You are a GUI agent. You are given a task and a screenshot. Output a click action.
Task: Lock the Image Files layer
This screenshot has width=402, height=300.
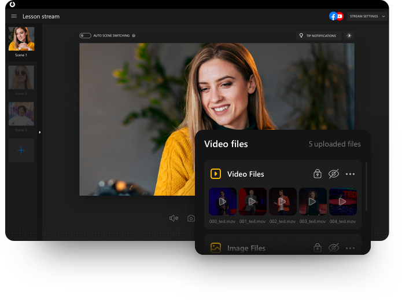[x=318, y=248]
